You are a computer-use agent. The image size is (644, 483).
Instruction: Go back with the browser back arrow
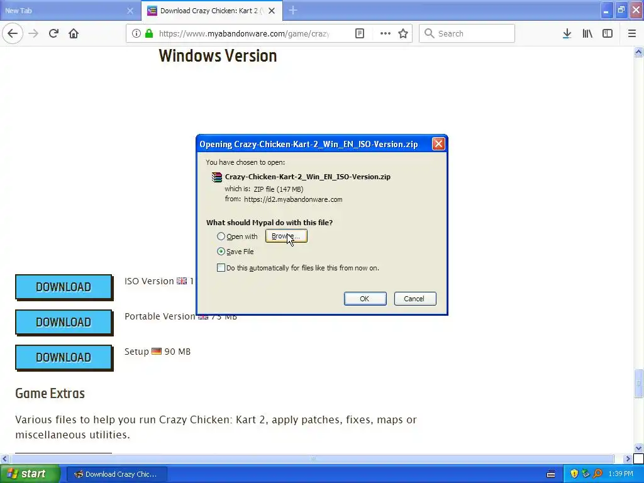(13, 33)
